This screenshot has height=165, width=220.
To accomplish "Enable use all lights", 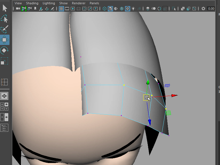I will 133,9.
